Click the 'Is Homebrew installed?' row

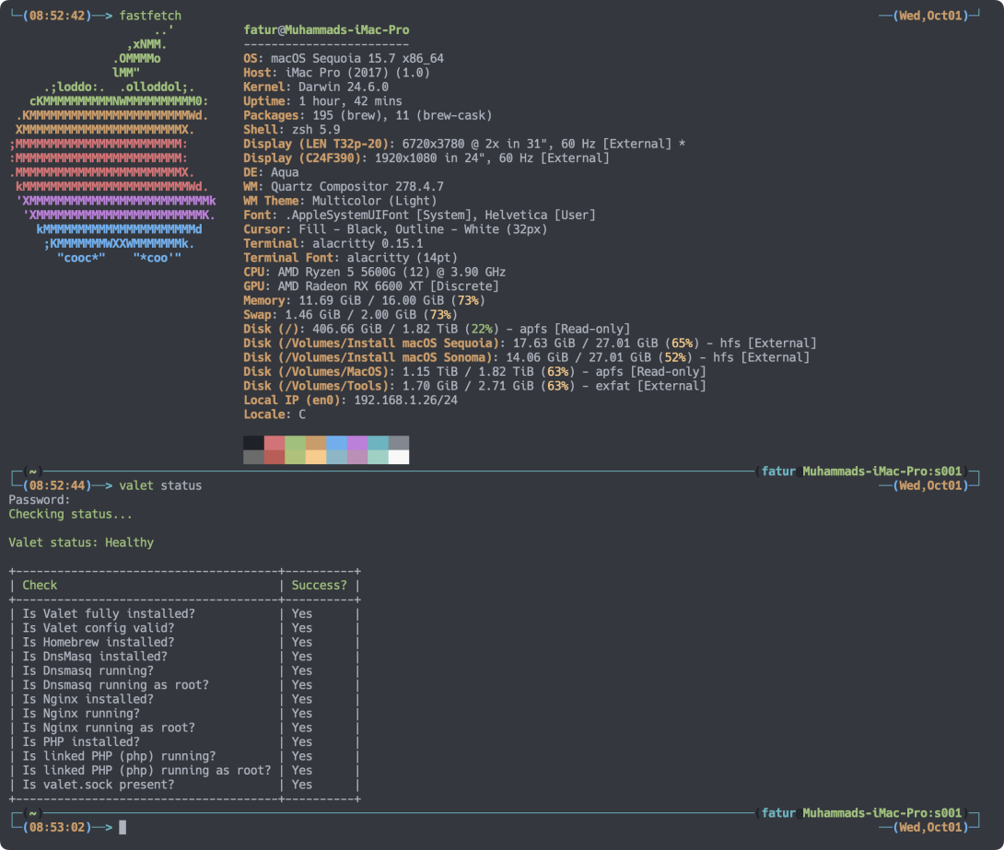click(184, 642)
